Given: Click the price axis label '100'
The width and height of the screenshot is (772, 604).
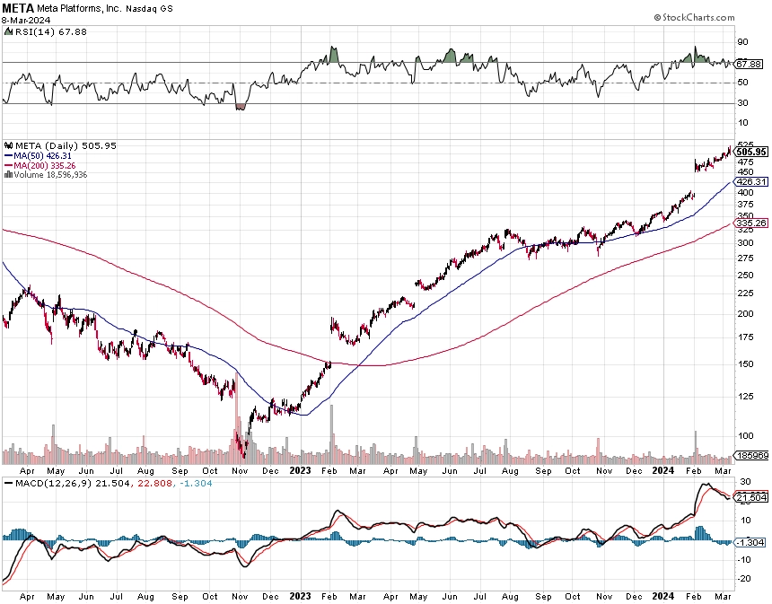Looking at the screenshot, I should point(745,435).
